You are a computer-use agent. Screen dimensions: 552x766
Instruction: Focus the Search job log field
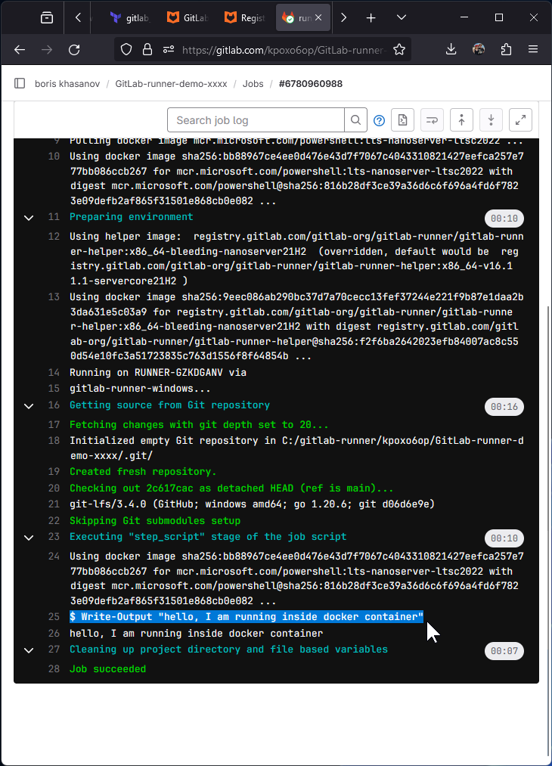(256, 120)
